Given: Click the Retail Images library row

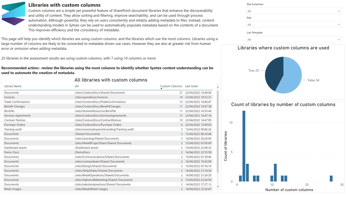Looking at the screenshot, I should 108,189.
